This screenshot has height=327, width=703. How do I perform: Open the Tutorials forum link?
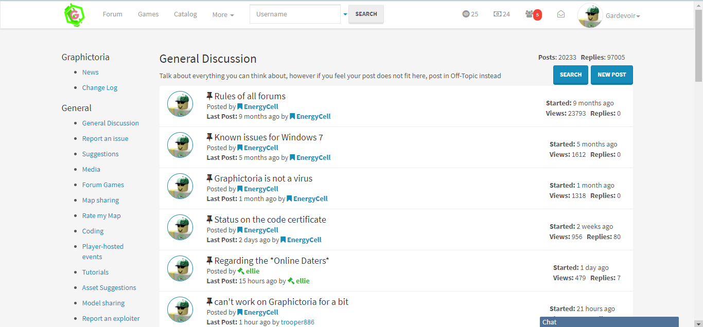click(95, 272)
